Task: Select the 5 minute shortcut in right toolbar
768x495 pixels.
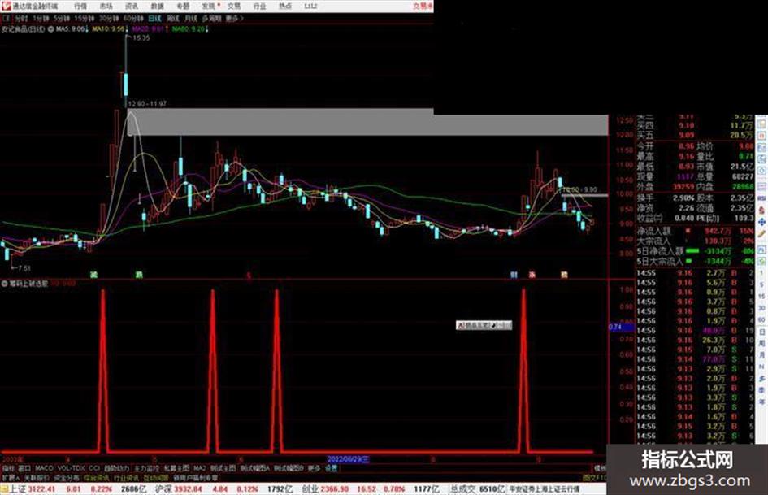Action: (x=761, y=284)
